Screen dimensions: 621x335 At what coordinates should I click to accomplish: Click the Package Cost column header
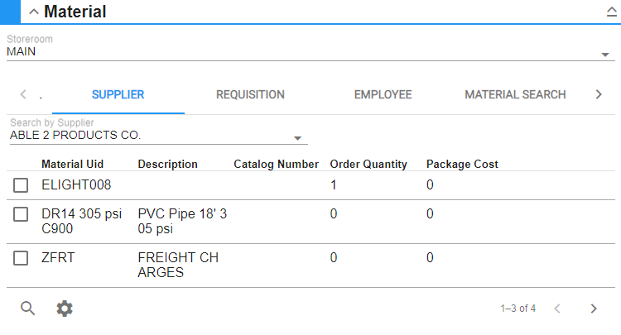click(x=462, y=165)
